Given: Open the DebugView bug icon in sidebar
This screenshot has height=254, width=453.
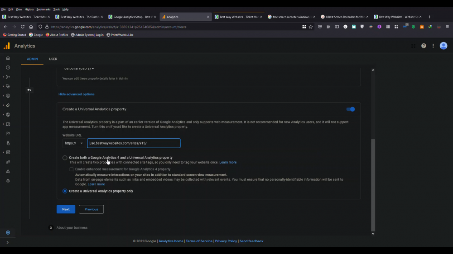Looking at the screenshot, I should point(8,181).
